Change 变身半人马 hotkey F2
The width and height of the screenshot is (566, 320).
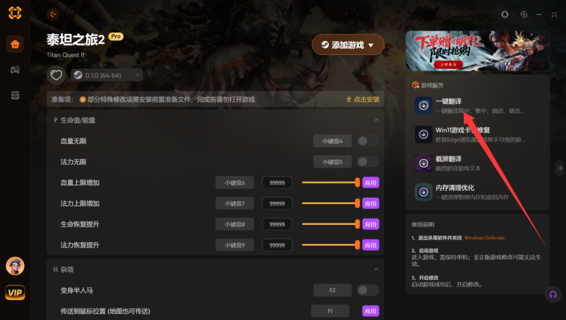(332, 290)
